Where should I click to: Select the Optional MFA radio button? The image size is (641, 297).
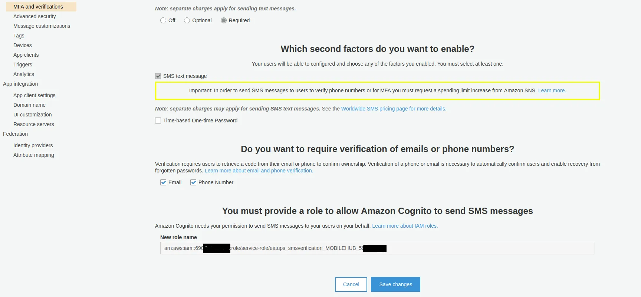187,20
